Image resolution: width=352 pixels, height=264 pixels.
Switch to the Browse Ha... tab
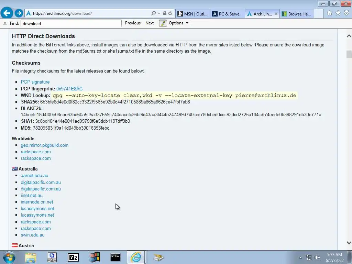[297, 14]
